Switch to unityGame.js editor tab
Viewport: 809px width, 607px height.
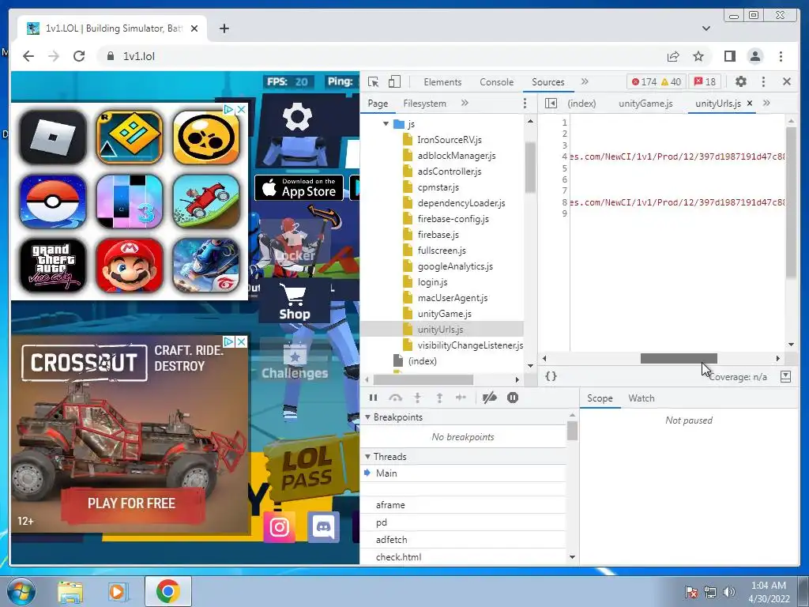645,104
